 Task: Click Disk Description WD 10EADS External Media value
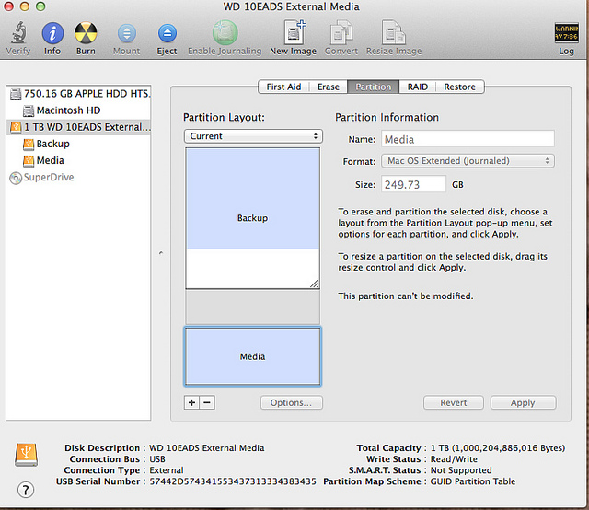point(207,448)
